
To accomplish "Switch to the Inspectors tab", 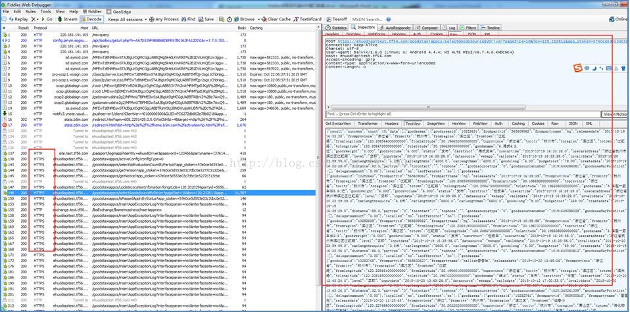I will pyautogui.click(x=363, y=28).
